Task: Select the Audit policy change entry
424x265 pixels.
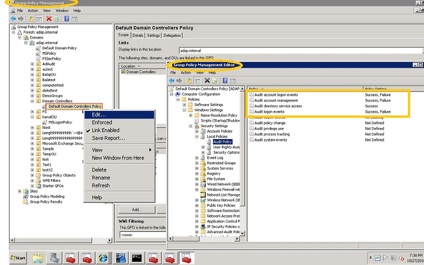Action: [270, 123]
